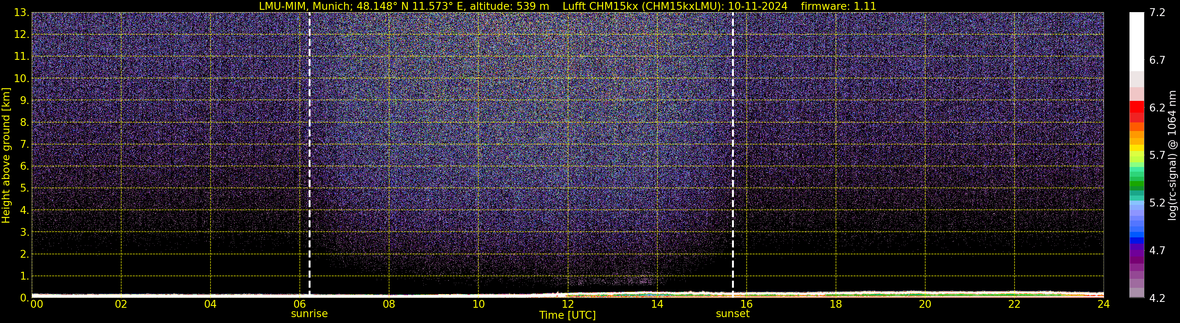
Task: Click the height tick label '13.'
Action: [21, 13]
